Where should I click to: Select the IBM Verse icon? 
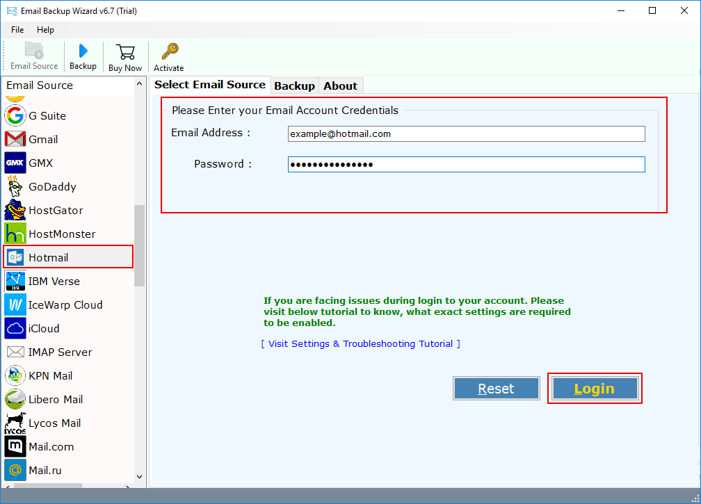[x=15, y=281]
